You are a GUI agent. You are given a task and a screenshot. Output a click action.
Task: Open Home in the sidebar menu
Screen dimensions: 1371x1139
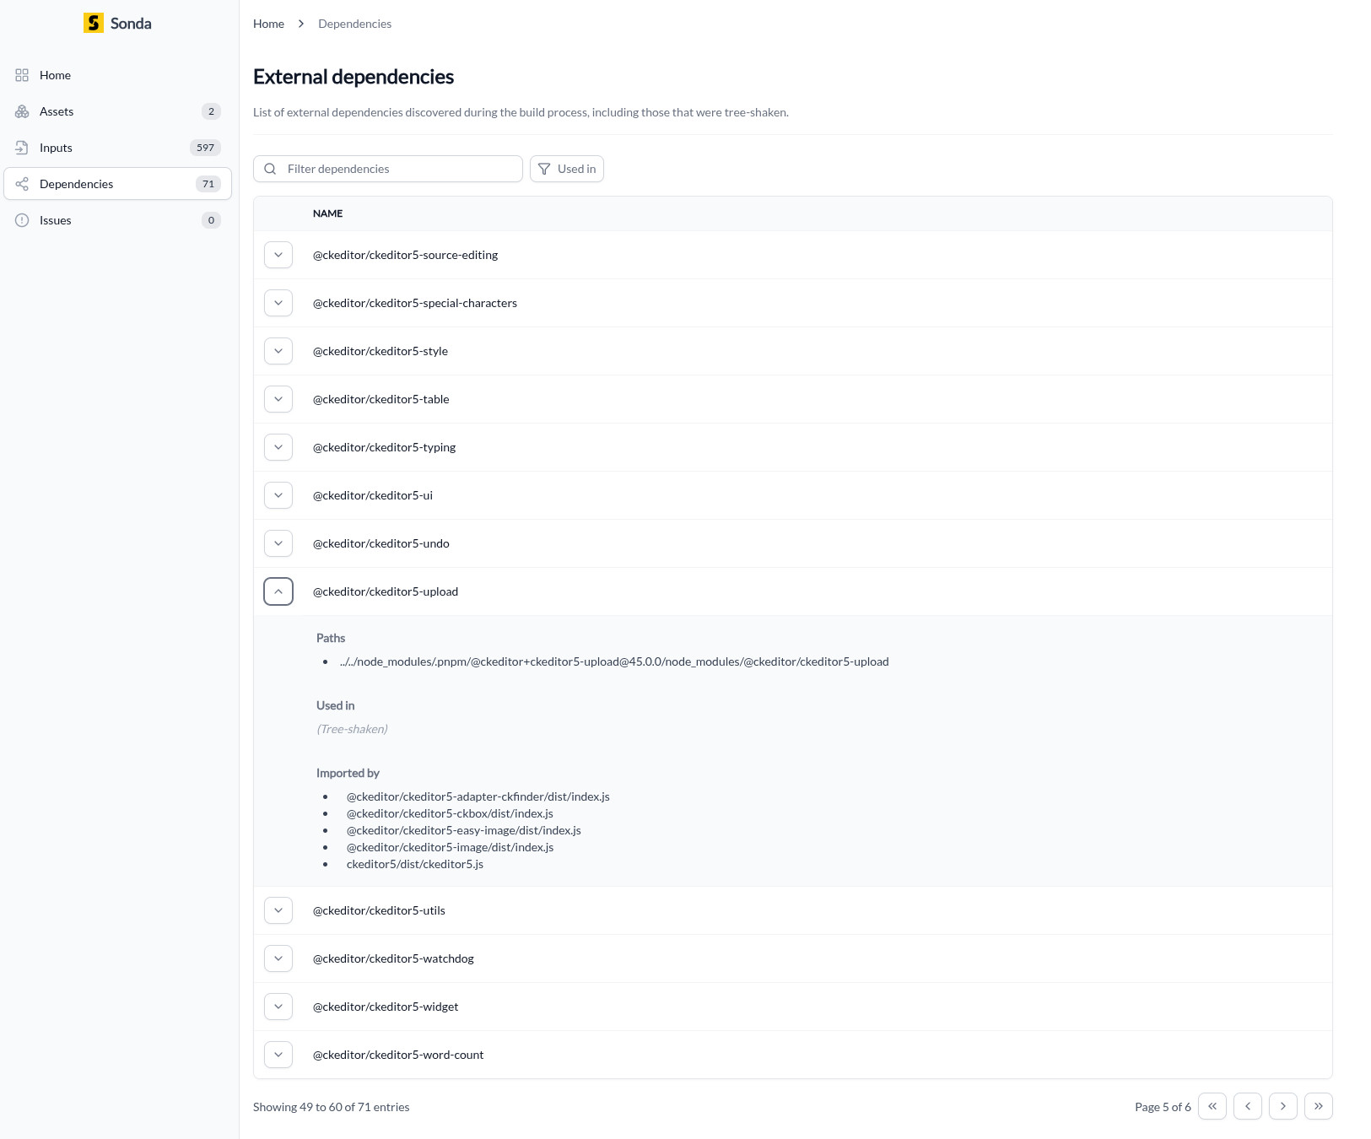(117, 75)
